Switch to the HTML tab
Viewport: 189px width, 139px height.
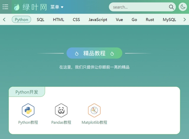point(59,20)
